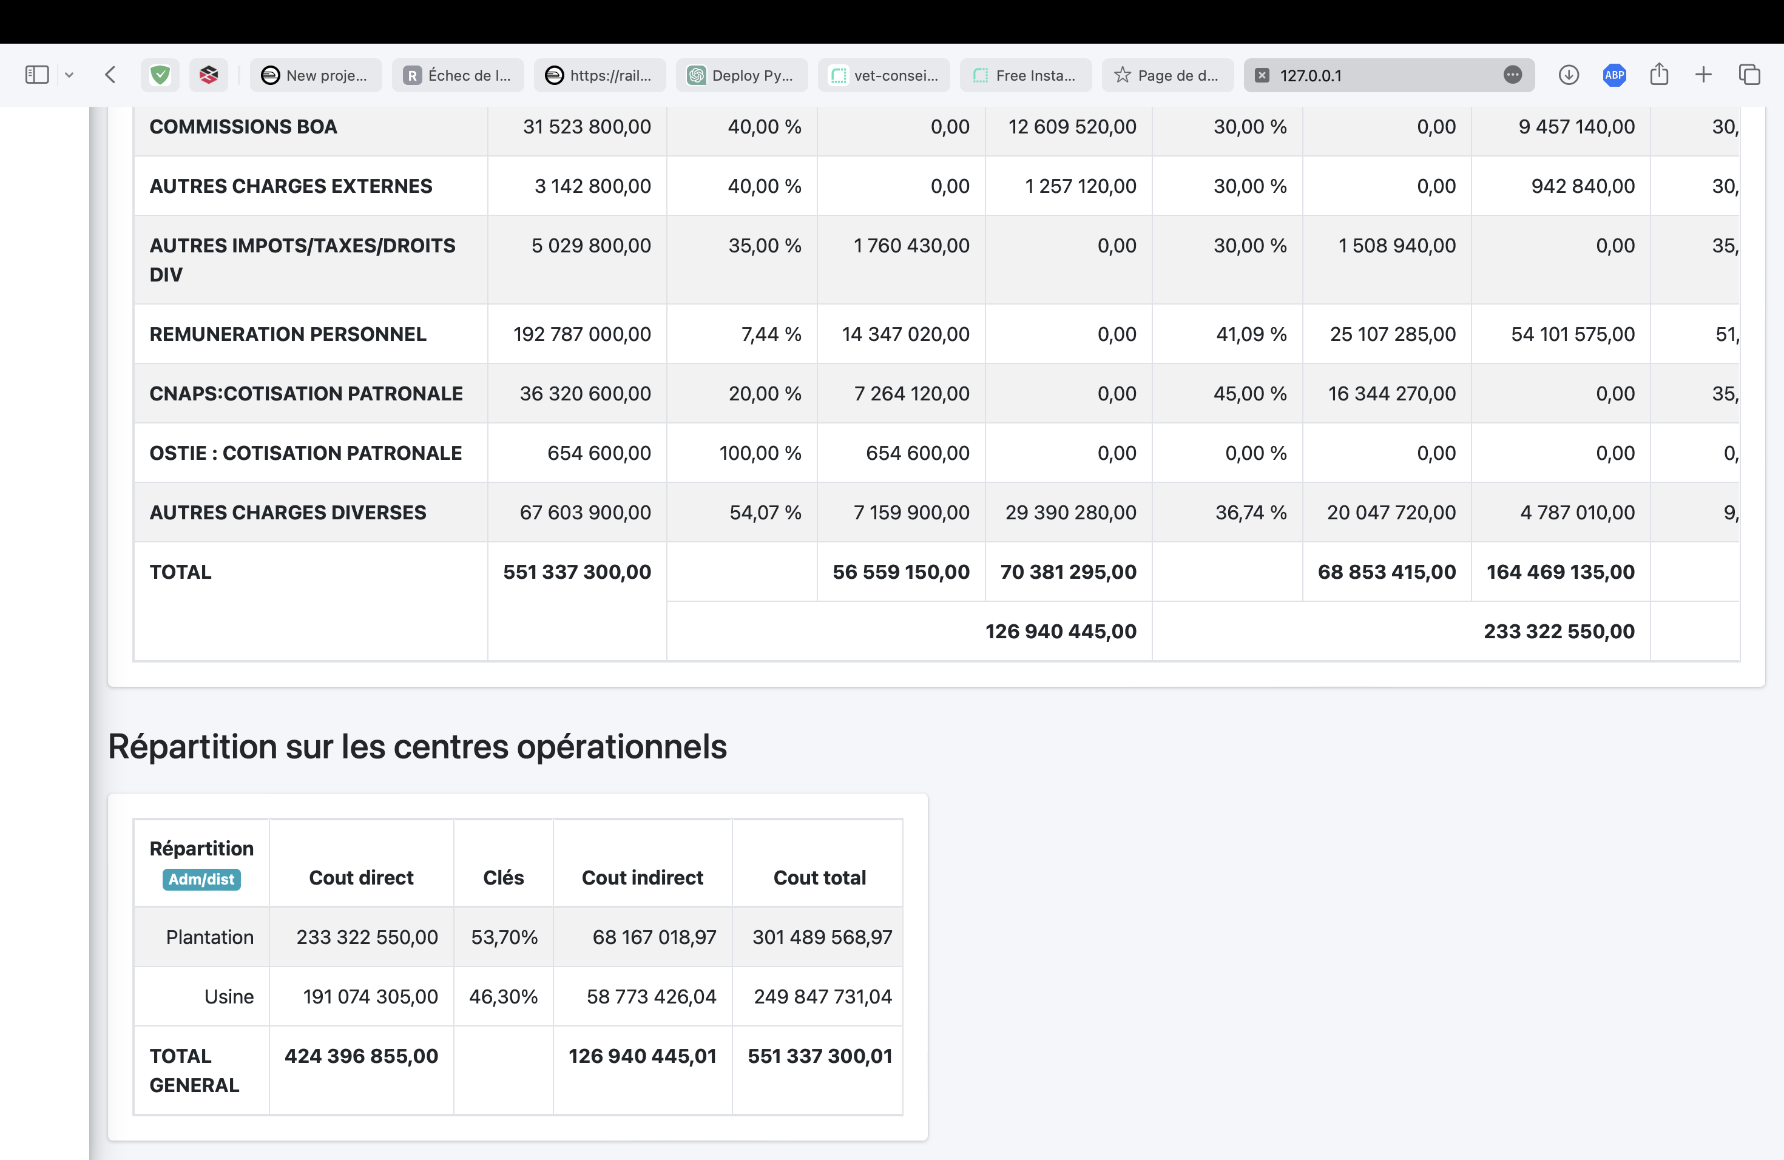Image resolution: width=1784 pixels, height=1160 pixels.
Task: Open a new tab with plus icon
Action: (1703, 75)
